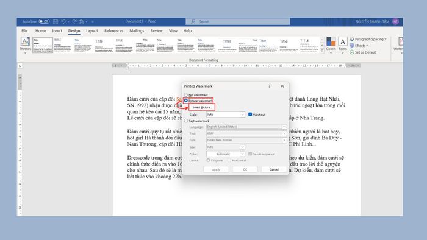This screenshot has width=427, height=240.
Task: Close the Printed Watermark dialog
Action: [282, 86]
